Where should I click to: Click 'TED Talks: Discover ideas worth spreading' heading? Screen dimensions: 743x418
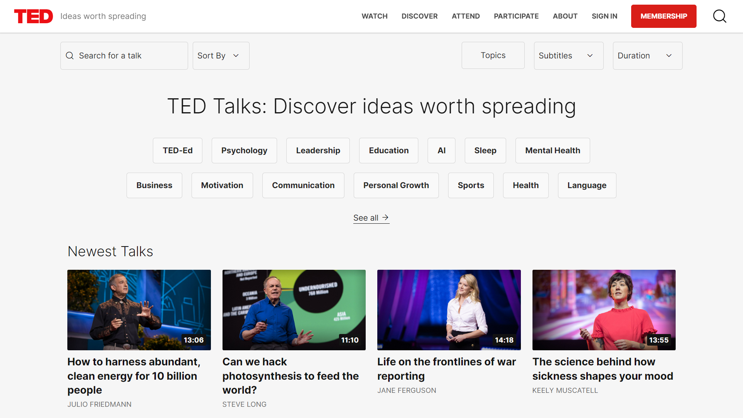coord(371,106)
